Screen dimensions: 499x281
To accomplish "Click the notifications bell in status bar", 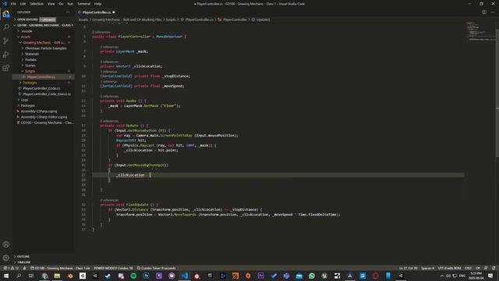I will 494,269.
